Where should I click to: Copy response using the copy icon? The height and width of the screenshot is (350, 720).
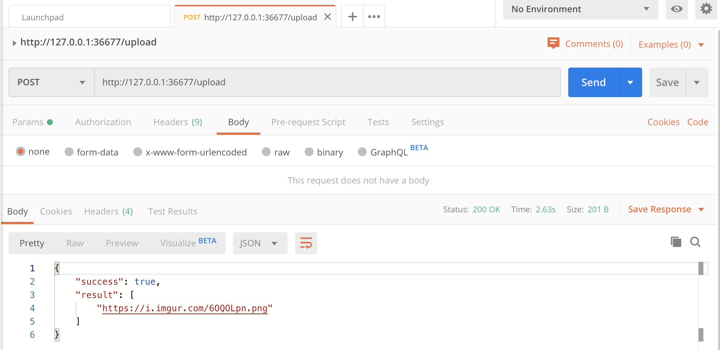coord(676,242)
